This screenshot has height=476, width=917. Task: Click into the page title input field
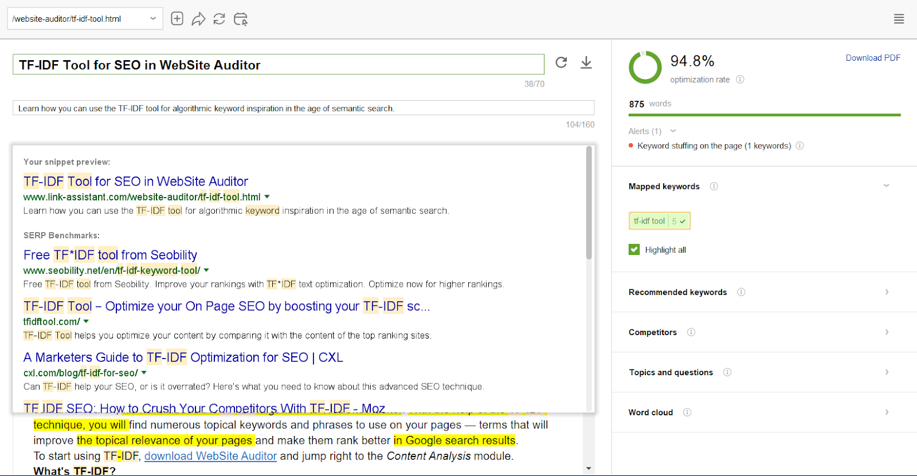click(x=279, y=65)
